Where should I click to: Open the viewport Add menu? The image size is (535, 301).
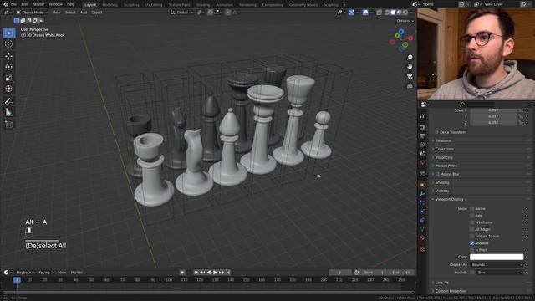pyautogui.click(x=84, y=13)
